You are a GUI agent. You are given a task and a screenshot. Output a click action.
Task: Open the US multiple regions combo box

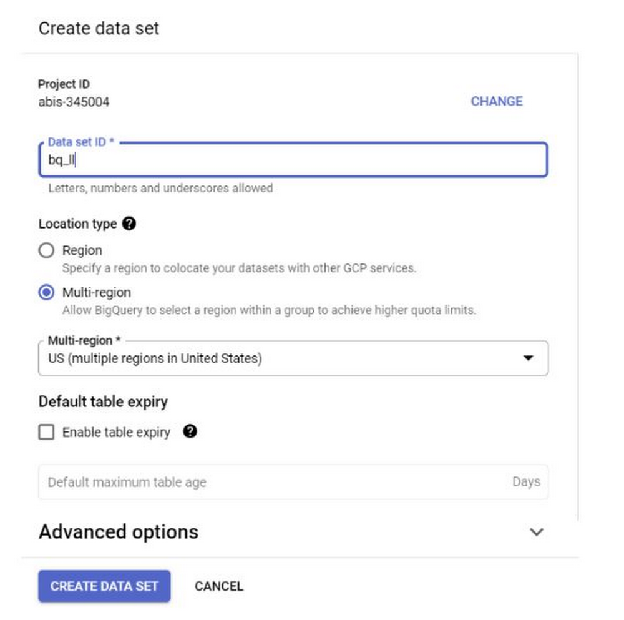pos(281,358)
